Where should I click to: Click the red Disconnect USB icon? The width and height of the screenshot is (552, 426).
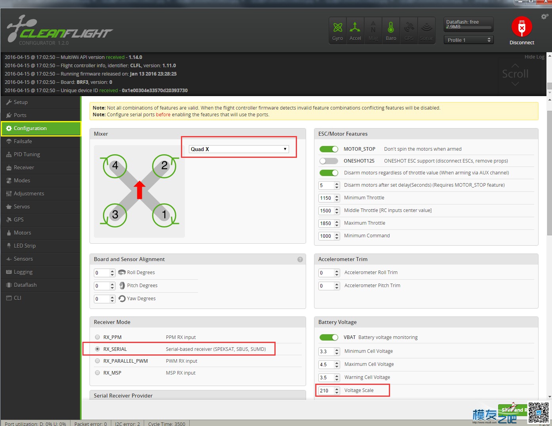click(x=522, y=27)
